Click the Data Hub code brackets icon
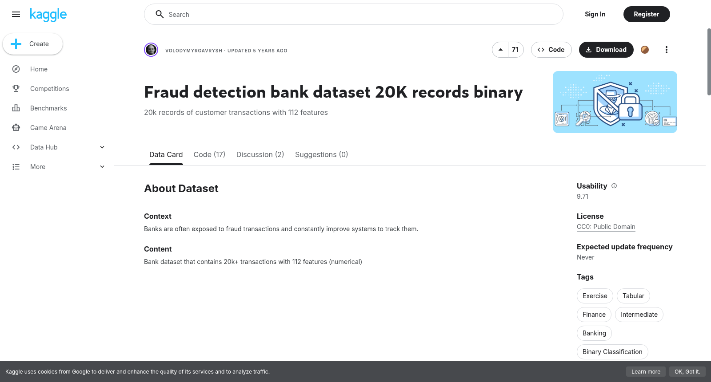 click(16, 147)
